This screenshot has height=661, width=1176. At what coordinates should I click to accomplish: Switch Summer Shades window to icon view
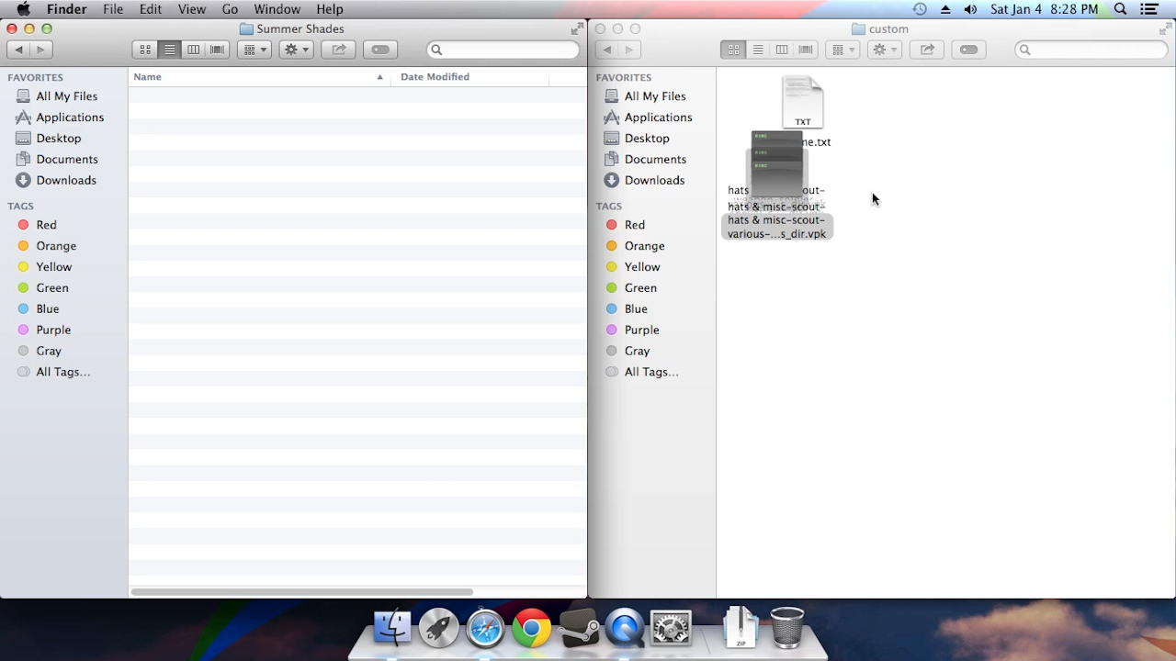145,50
